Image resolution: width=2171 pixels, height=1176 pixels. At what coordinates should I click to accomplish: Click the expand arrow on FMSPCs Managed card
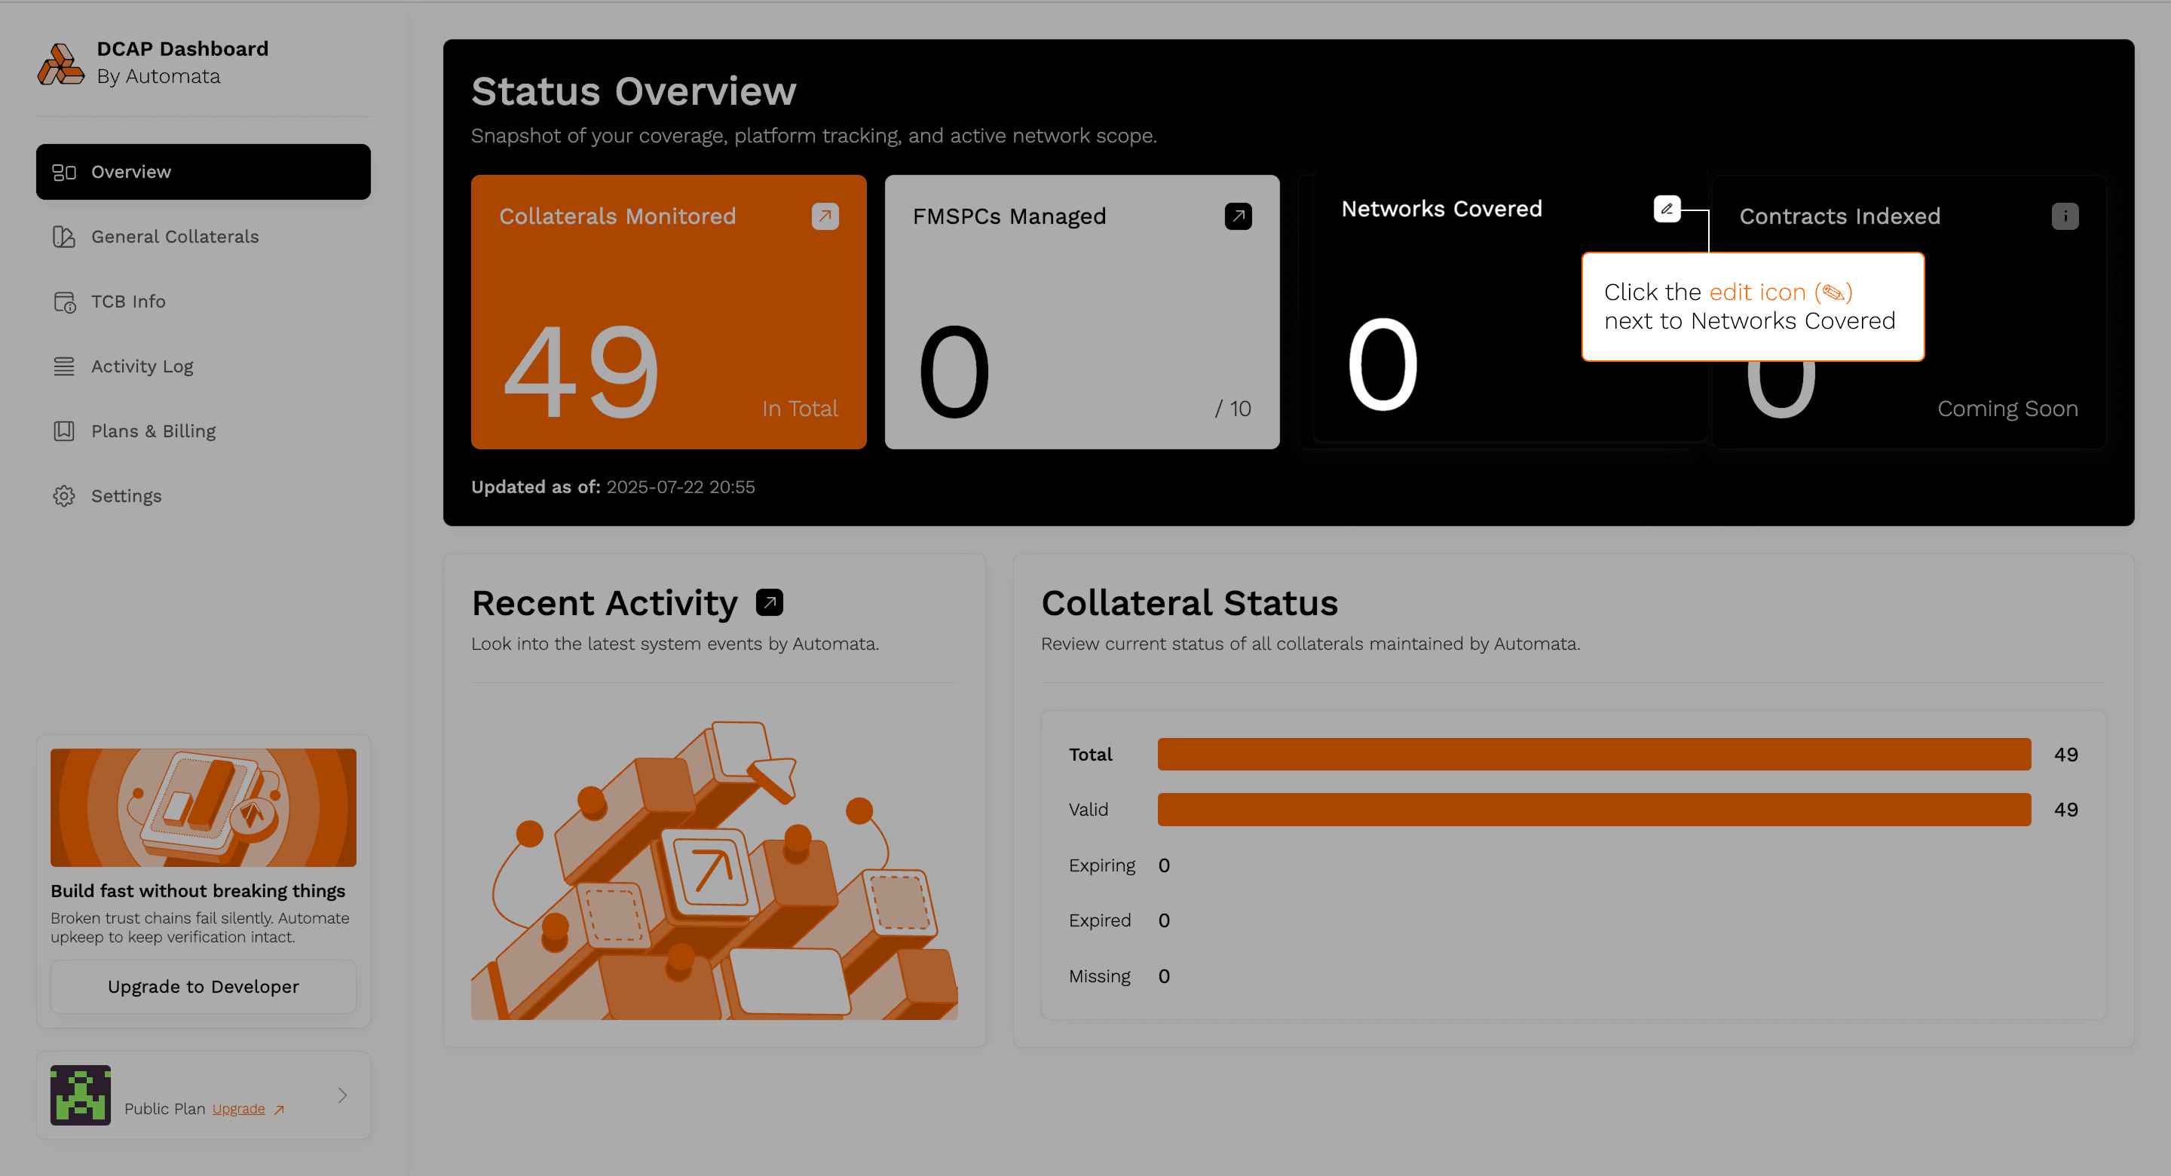[1237, 216]
